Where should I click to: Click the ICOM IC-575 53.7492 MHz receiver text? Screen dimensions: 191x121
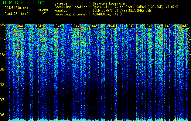[122, 11]
